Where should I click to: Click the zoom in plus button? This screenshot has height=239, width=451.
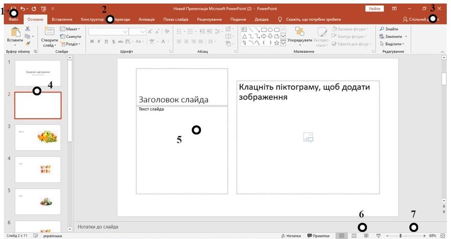point(424,236)
